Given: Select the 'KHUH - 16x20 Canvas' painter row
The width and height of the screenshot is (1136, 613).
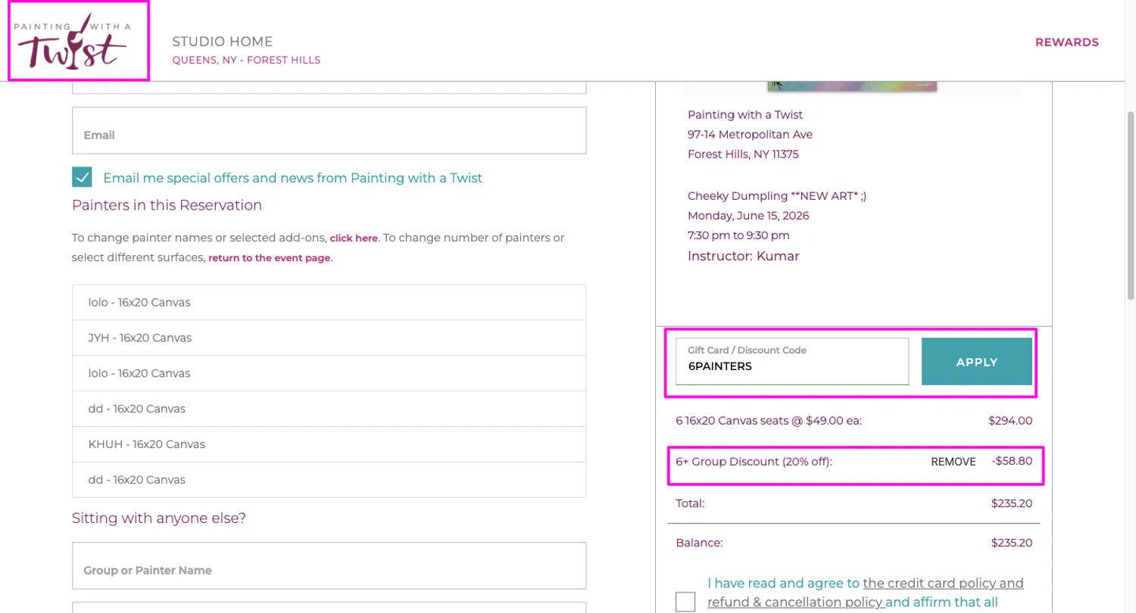Looking at the screenshot, I should [x=329, y=443].
